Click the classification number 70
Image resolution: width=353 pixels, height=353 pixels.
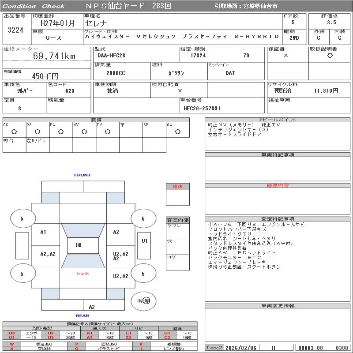pyautogui.click(x=246, y=56)
